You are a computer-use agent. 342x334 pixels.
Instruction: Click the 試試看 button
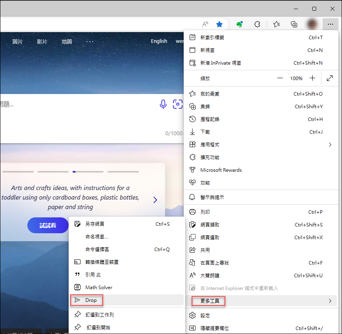pos(48,225)
